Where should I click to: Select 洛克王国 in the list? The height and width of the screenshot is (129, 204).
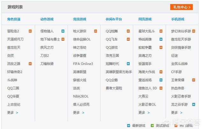[x=112, y=56]
